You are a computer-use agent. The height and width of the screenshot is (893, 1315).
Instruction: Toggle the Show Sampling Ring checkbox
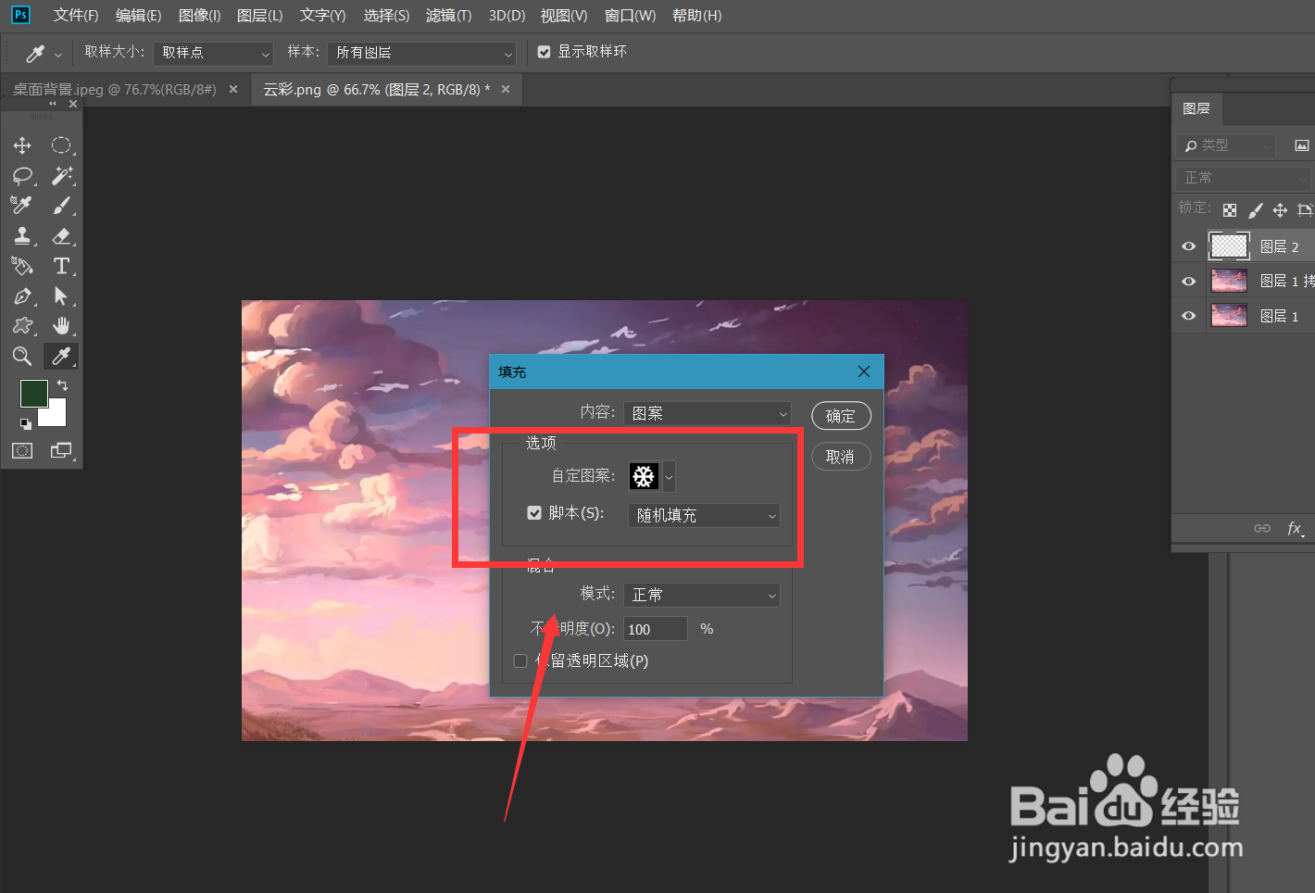point(545,52)
